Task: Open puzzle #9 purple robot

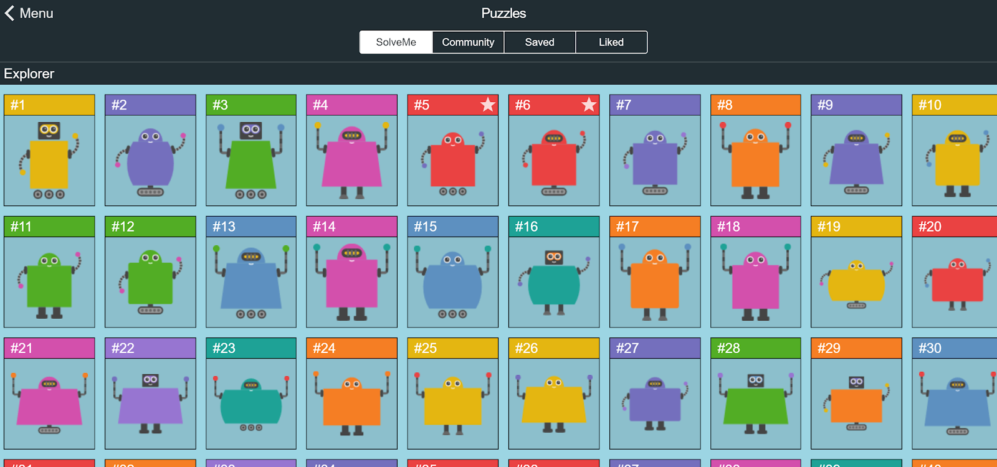Action: (857, 150)
